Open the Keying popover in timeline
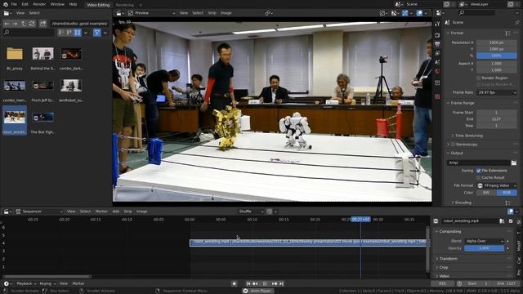The width and height of the screenshot is (523, 294). tap(47, 283)
